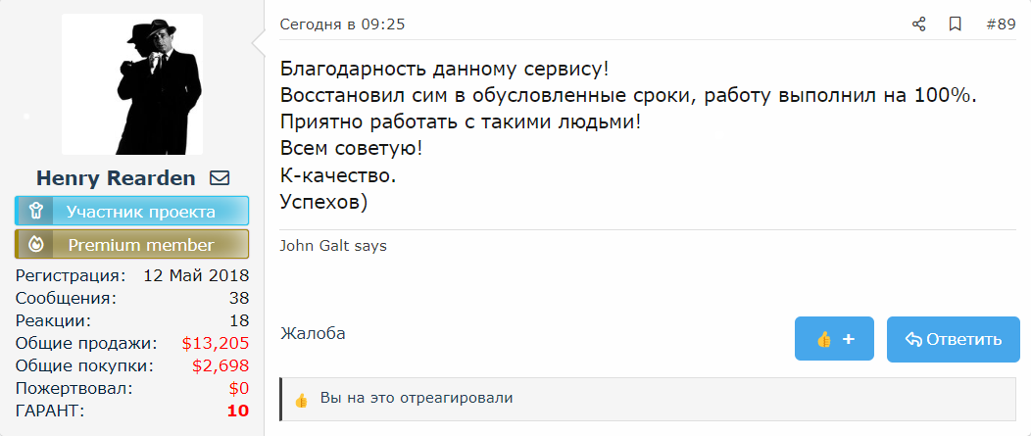Click the share icon in post header

point(918,24)
